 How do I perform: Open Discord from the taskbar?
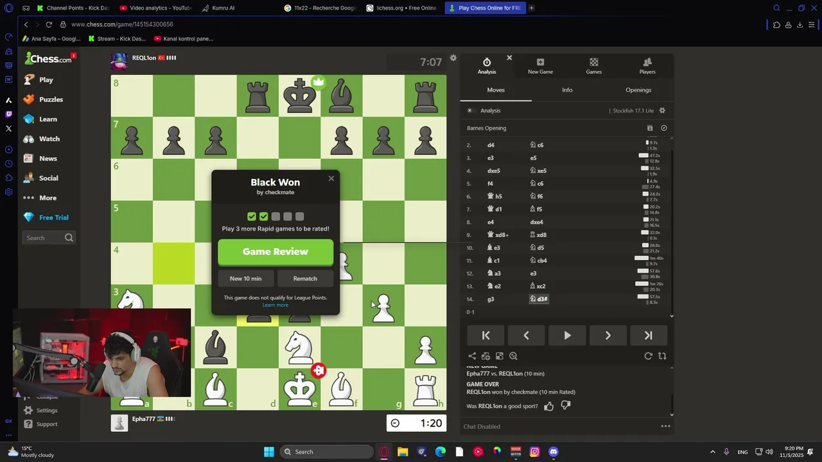coord(554,452)
